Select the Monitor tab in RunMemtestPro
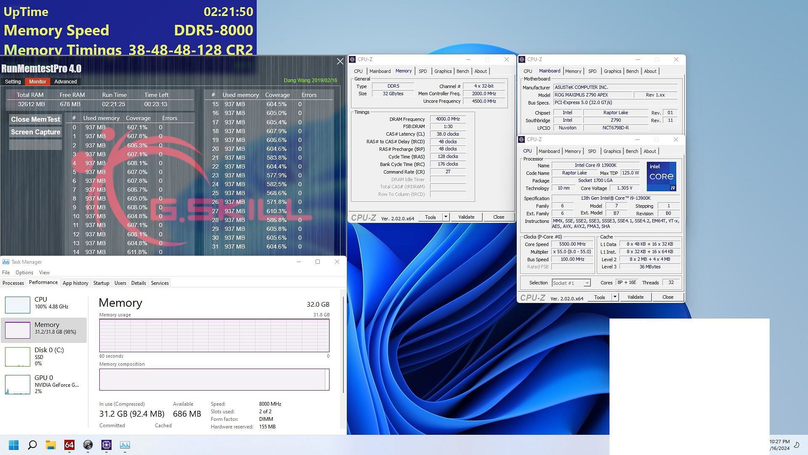 (37, 81)
